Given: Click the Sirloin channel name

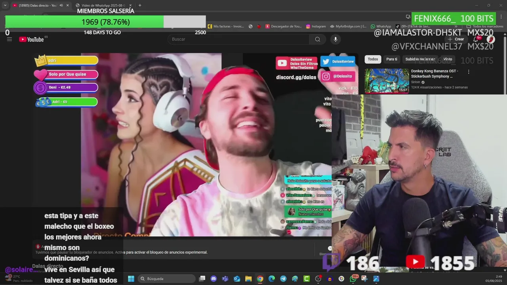Looking at the screenshot, I should [415, 82].
